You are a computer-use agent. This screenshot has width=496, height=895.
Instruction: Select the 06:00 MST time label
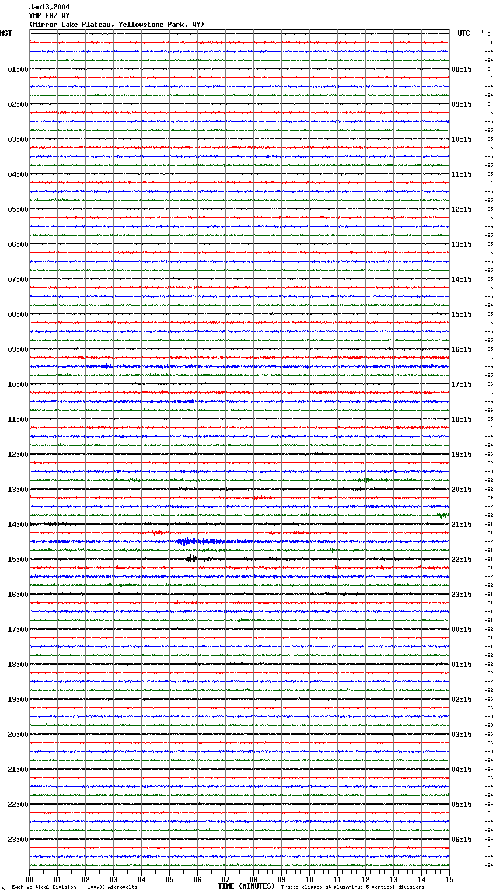(x=18, y=244)
